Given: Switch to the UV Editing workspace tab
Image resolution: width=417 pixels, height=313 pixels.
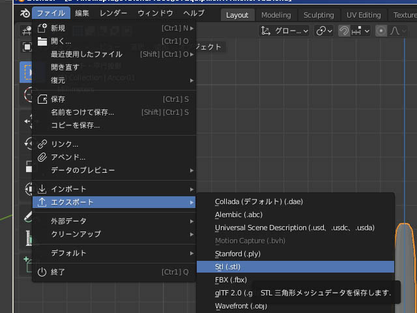Looking at the screenshot, I should click(364, 15).
